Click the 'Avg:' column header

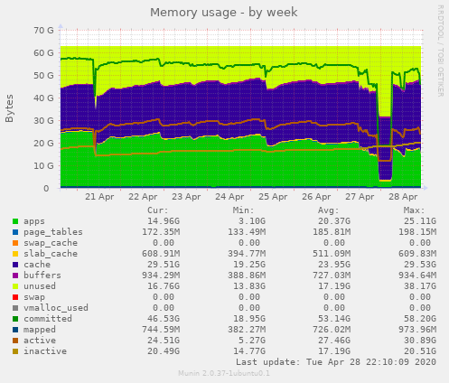pyautogui.click(x=329, y=210)
